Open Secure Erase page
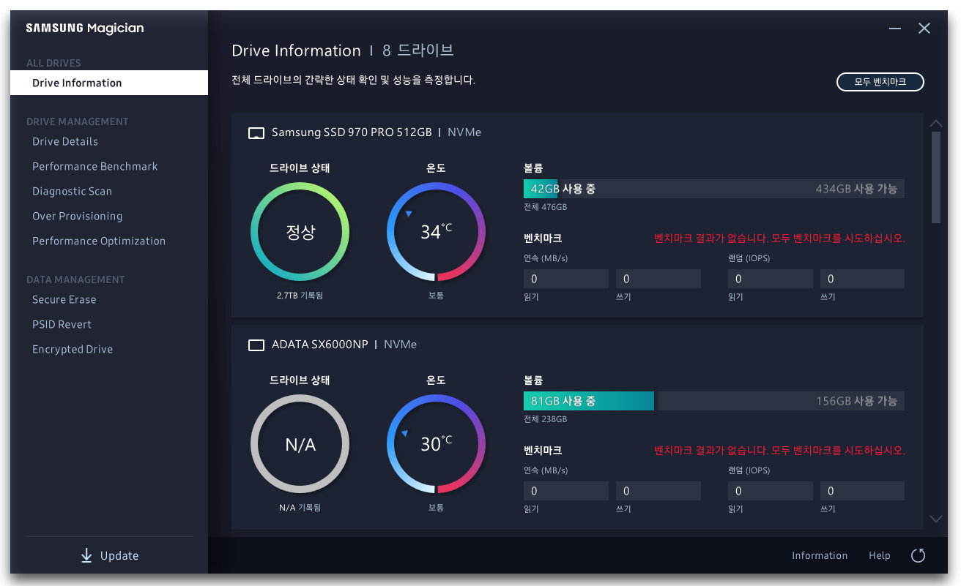Image resolution: width=961 pixels, height=586 pixels. pyautogui.click(x=64, y=299)
